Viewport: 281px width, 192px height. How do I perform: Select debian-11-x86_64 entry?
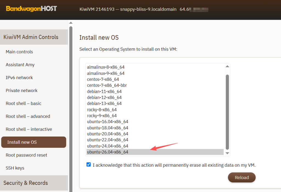click(155, 91)
